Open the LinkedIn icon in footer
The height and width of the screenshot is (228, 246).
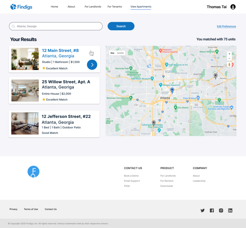point(230,210)
